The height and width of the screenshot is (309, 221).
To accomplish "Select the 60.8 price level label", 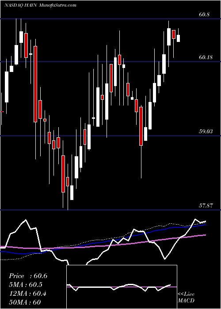I will [x=204, y=15].
